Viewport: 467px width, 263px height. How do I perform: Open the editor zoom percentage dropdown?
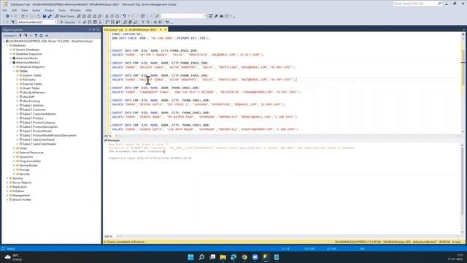116,136
